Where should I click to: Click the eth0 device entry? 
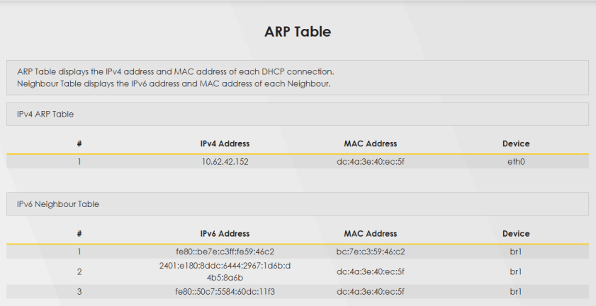(516, 162)
